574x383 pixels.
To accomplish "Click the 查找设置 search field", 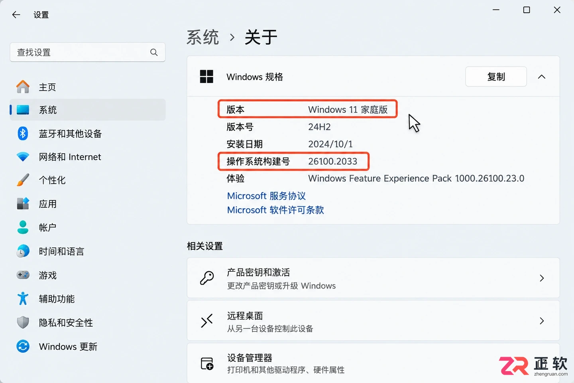I will (x=87, y=52).
